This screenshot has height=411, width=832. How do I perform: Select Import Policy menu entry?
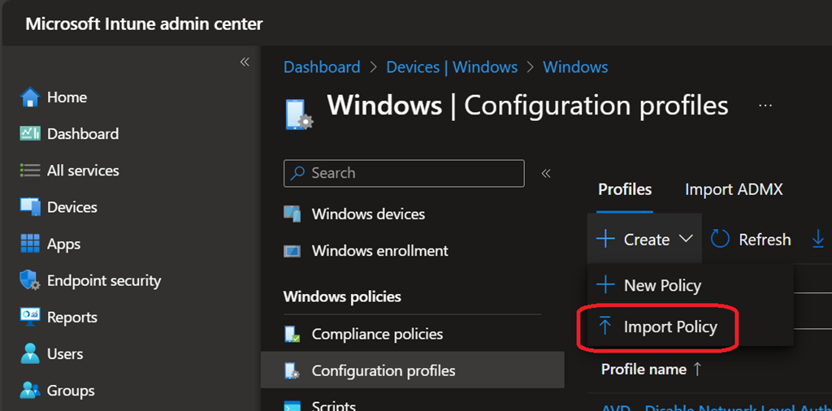[669, 327]
